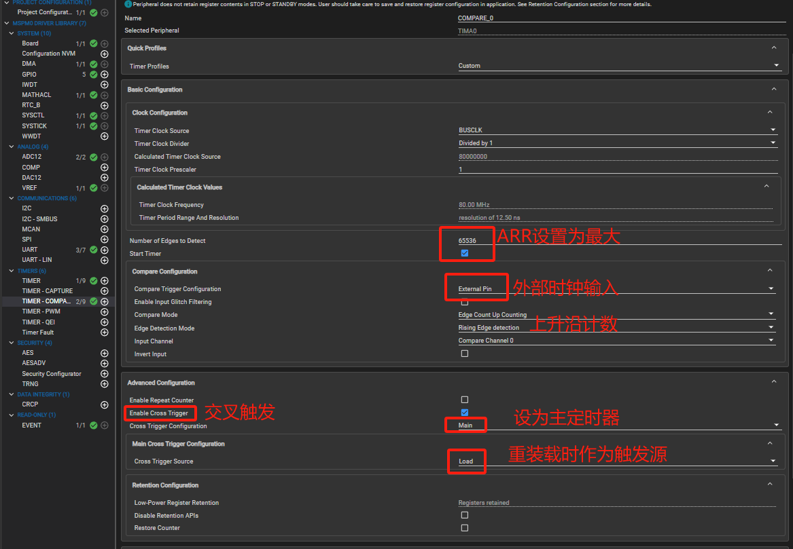Image resolution: width=793 pixels, height=549 pixels.
Task: Add an I2C instance via plus icon
Action: click(x=105, y=208)
